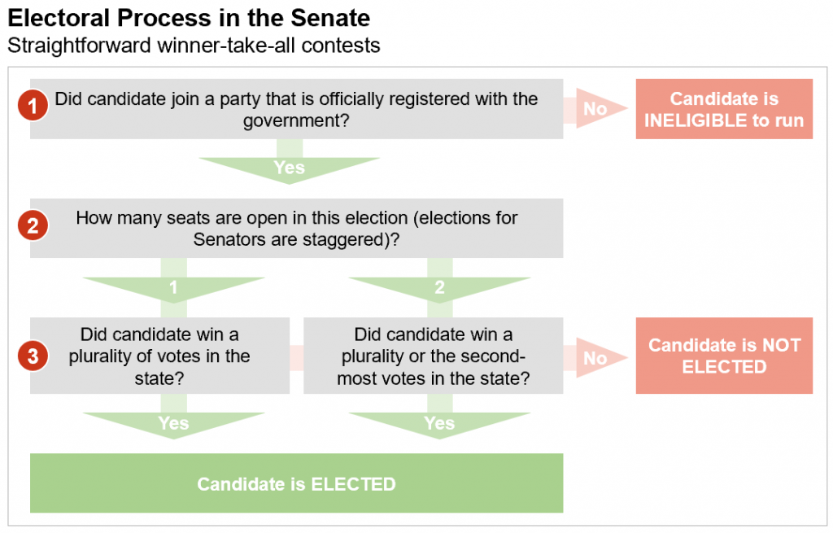Select the Candidate is NOT ELECTED box
Screen dimensions: 833x533
724,356
